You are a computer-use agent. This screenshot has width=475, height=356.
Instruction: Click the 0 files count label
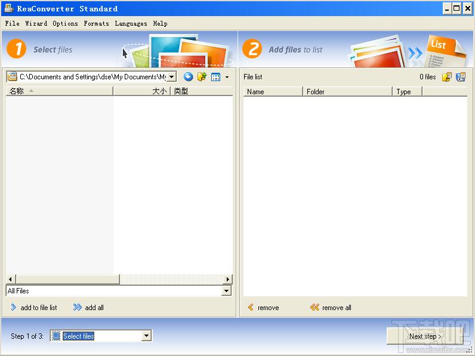click(x=427, y=77)
